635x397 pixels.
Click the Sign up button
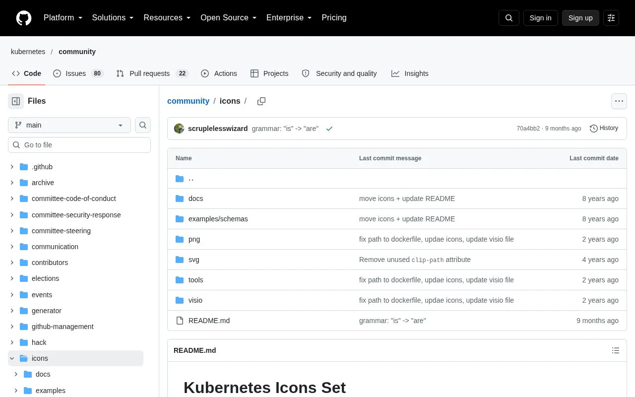click(x=580, y=18)
